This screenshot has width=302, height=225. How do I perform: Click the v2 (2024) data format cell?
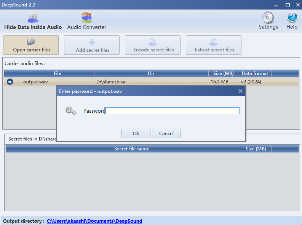[251, 82]
